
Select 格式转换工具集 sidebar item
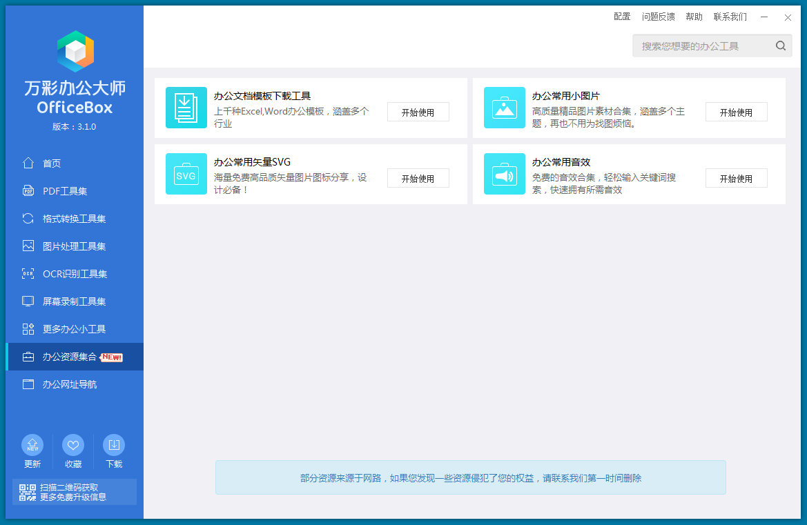74,219
